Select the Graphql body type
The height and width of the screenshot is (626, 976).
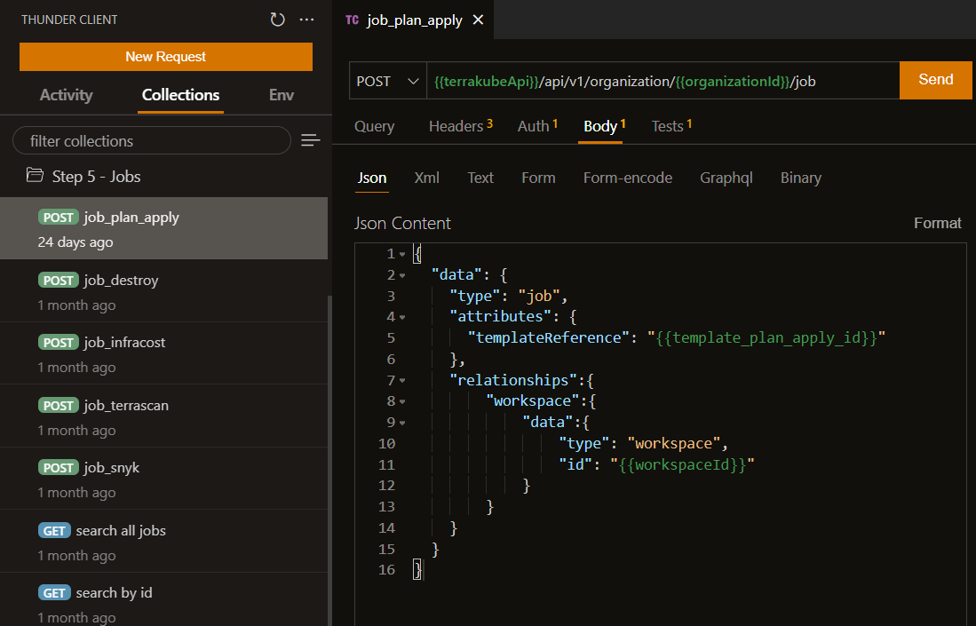726,178
